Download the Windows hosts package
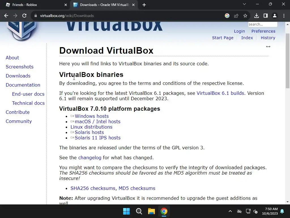This screenshot has height=218, width=290. pyautogui.click(x=91, y=116)
